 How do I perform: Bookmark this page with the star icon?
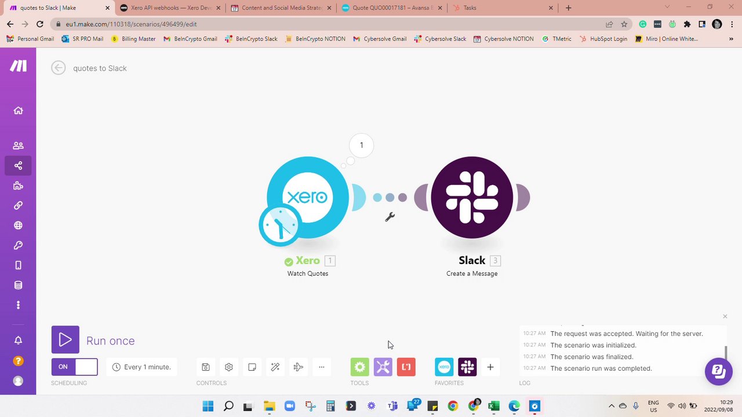pyautogui.click(x=624, y=24)
